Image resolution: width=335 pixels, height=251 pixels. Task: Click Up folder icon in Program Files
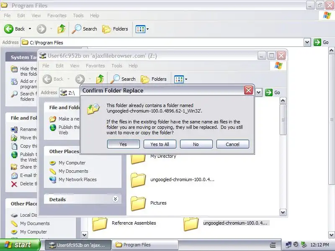[x=62, y=29]
